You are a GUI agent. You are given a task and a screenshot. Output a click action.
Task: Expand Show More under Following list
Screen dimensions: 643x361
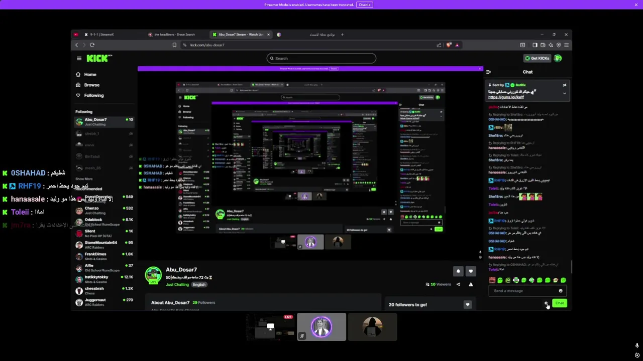(84, 178)
